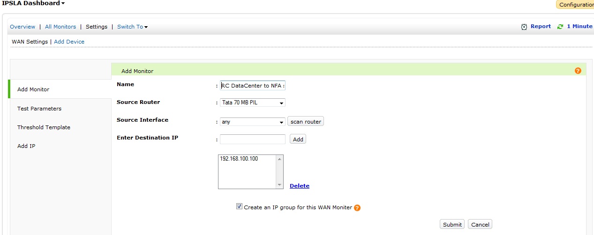Viewport: 594px width, 235px height.
Task: Open Threshold Template section in sidebar
Action: tap(44, 127)
